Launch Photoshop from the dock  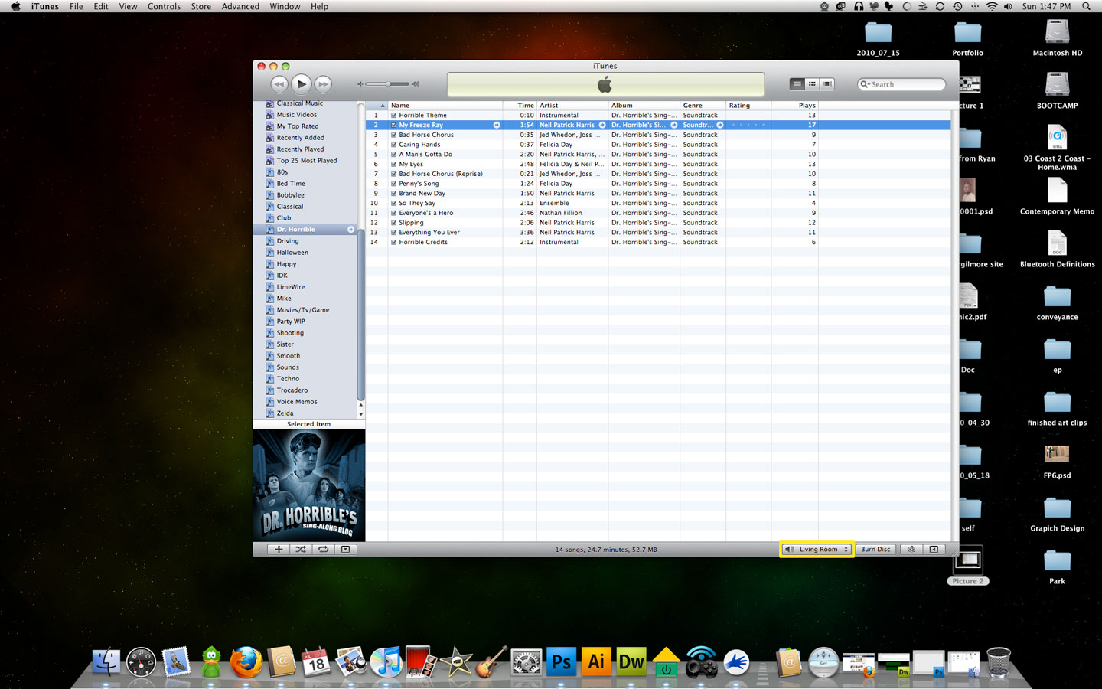561,662
